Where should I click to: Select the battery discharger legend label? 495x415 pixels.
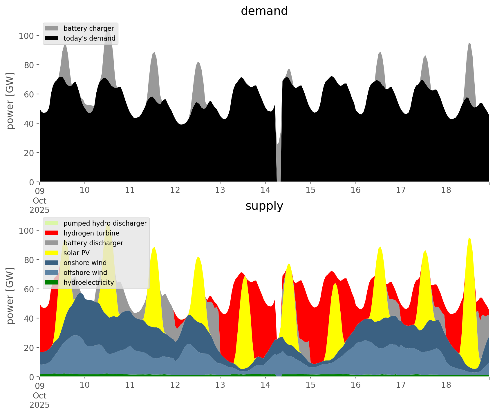point(93,243)
